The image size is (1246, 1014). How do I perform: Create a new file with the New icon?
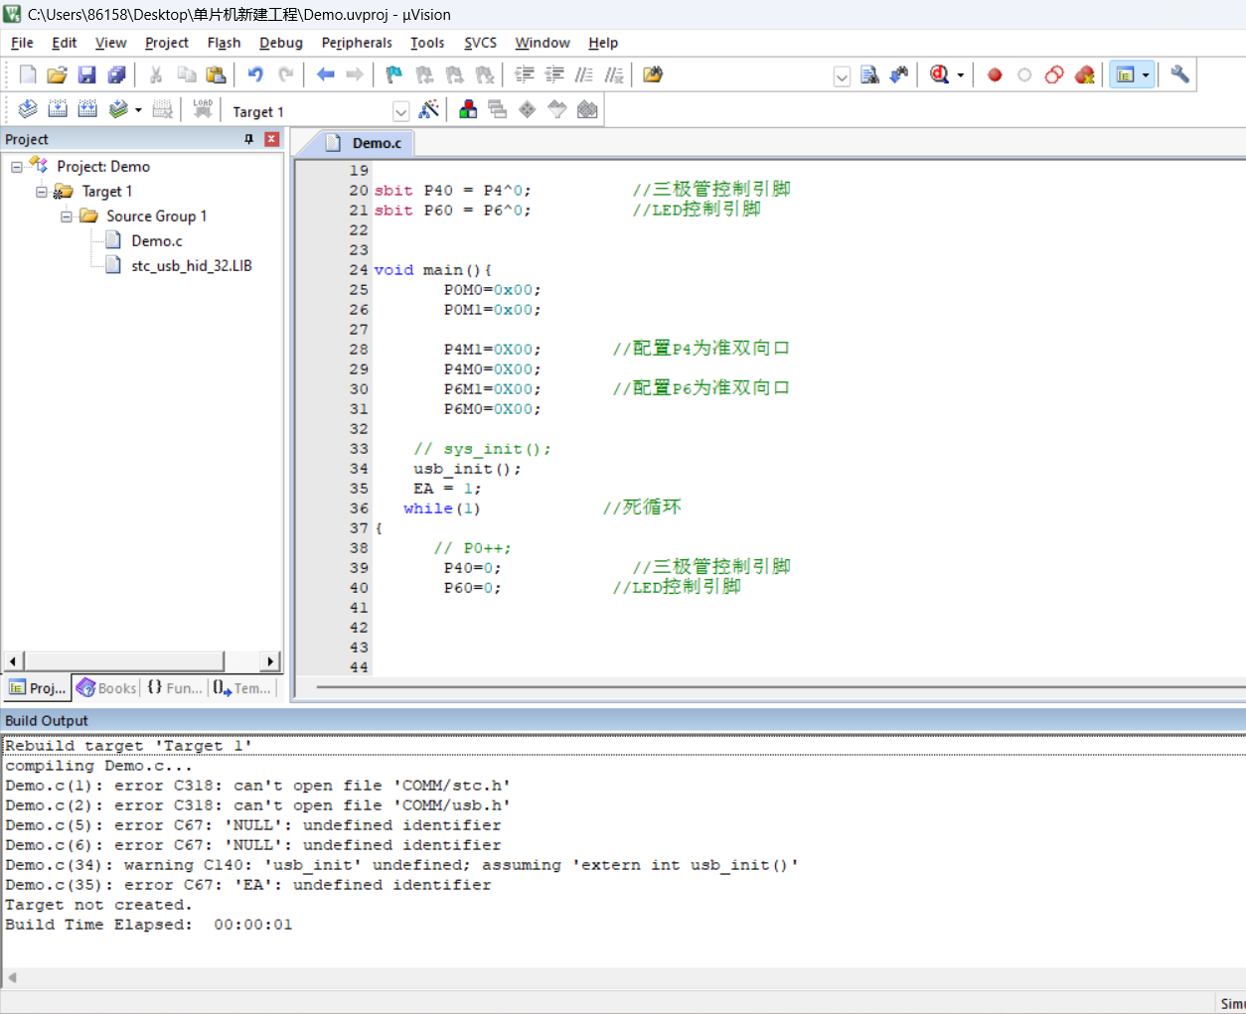click(28, 74)
